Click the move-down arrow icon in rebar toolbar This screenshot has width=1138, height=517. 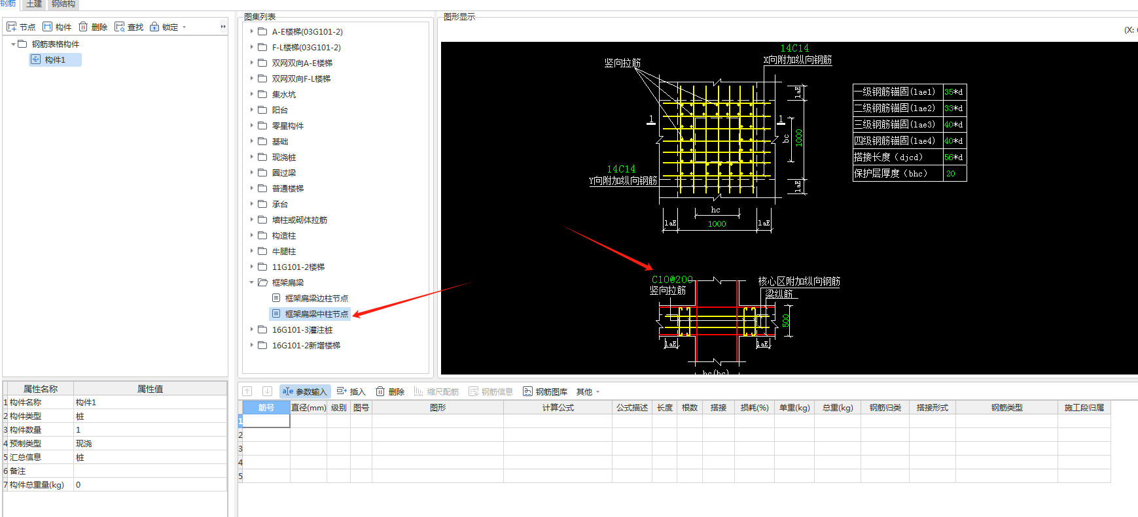coord(267,392)
